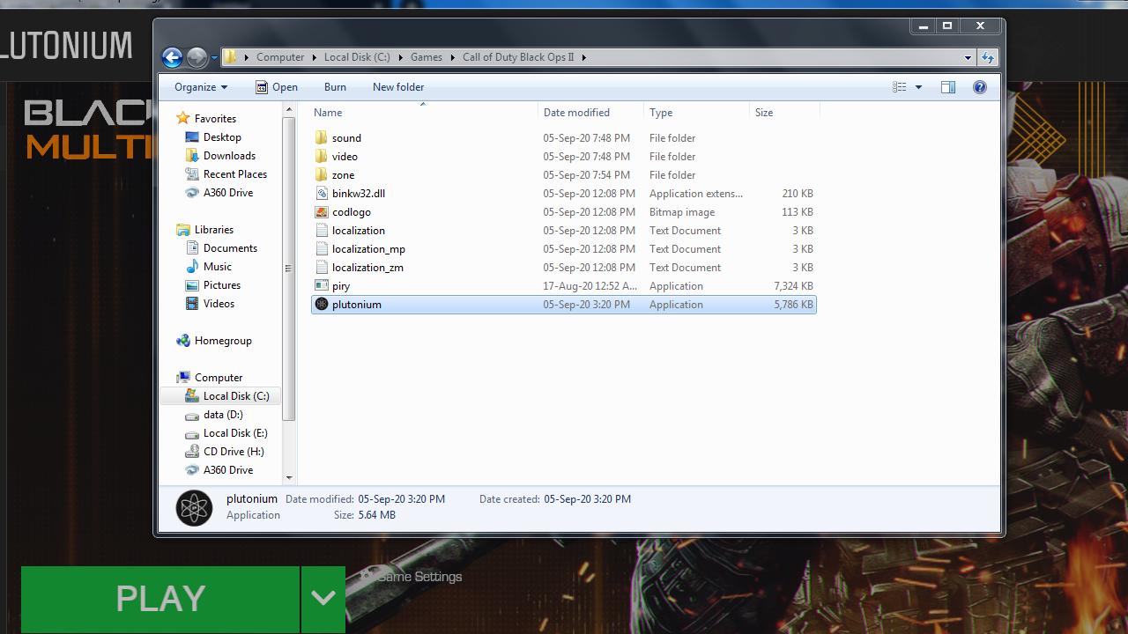
Task: Click Call of Duty Black Ops II breadcrumb
Action: click(518, 57)
